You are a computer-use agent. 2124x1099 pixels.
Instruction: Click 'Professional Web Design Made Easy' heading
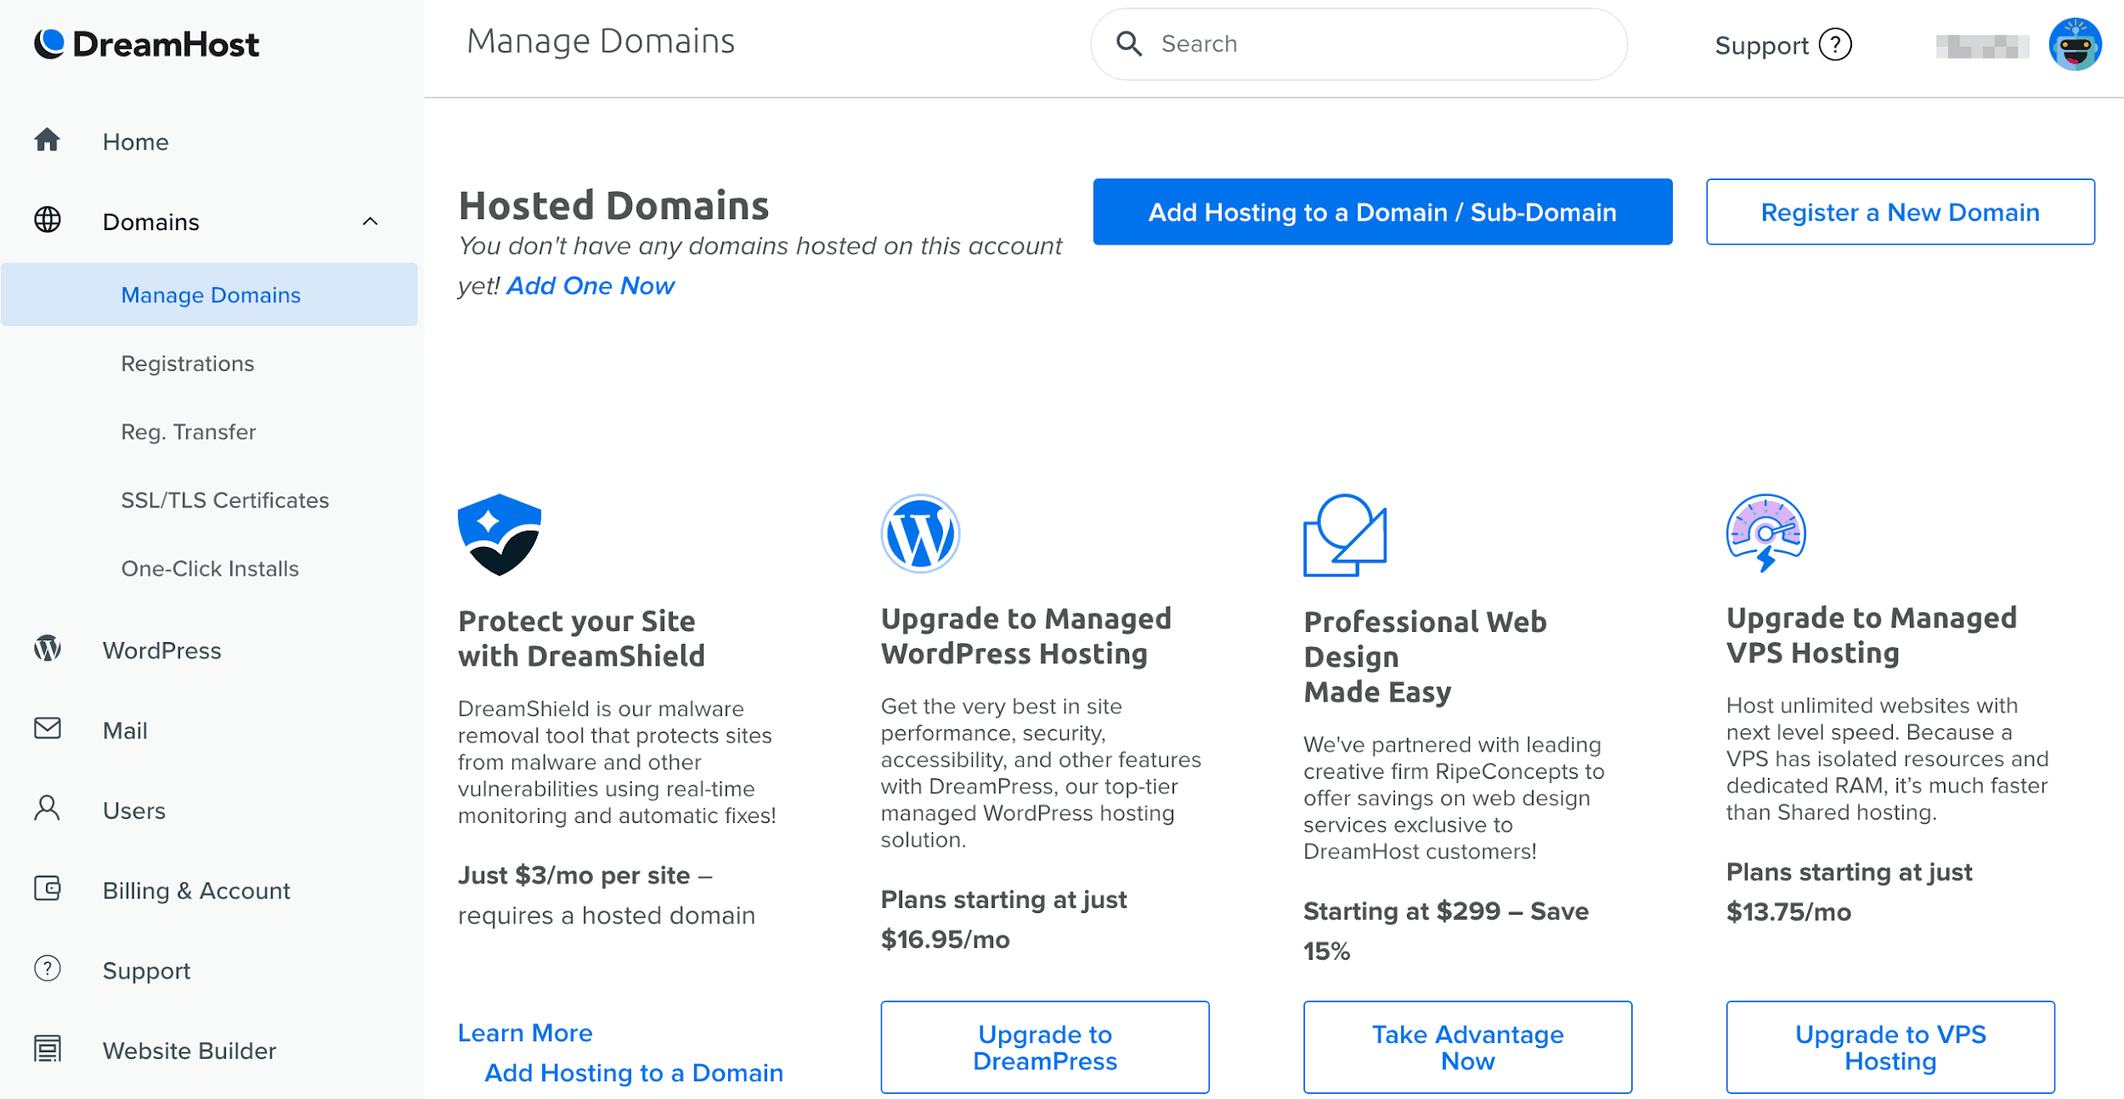point(1425,657)
